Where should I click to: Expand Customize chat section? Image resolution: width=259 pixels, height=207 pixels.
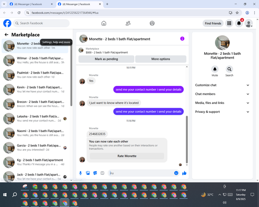[x=222, y=85]
